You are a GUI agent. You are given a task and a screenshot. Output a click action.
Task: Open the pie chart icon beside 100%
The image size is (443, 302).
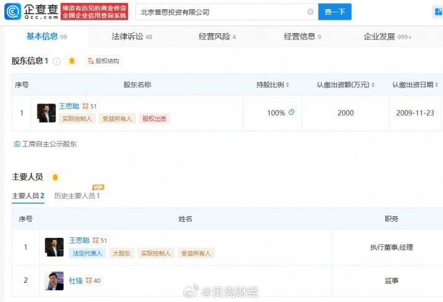[292, 112]
